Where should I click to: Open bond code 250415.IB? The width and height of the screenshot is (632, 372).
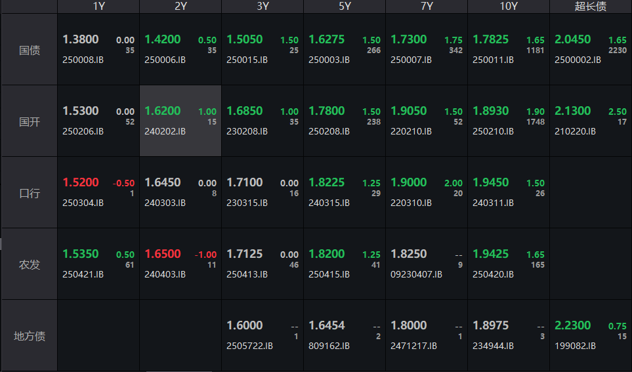329,275
